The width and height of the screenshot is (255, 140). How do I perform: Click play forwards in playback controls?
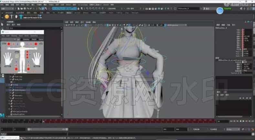tap(243, 121)
